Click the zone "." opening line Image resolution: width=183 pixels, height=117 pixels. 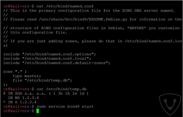point(15,72)
